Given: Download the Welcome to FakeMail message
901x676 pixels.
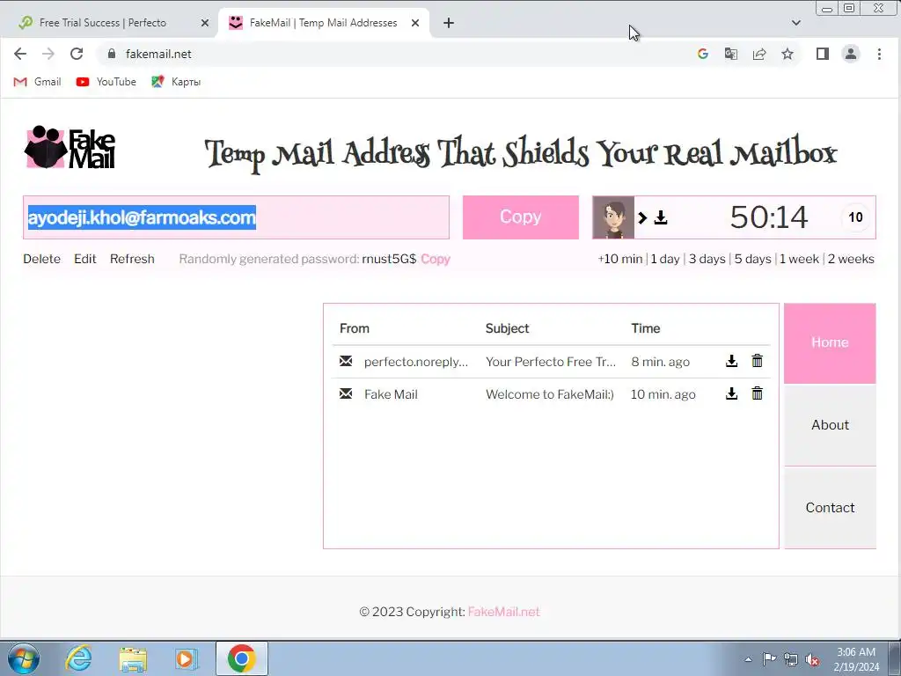Looking at the screenshot, I should click(x=731, y=393).
